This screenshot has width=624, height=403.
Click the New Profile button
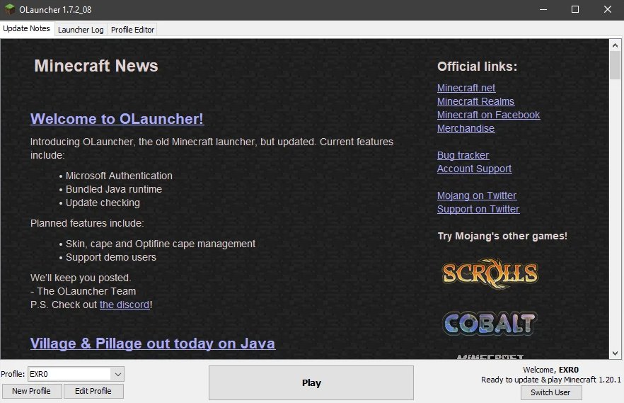(x=31, y=391)
